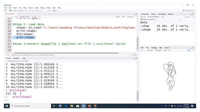Click the editor vertical scrollbar thumb
The image size is (200, 112).
click(x=137, y=44)
